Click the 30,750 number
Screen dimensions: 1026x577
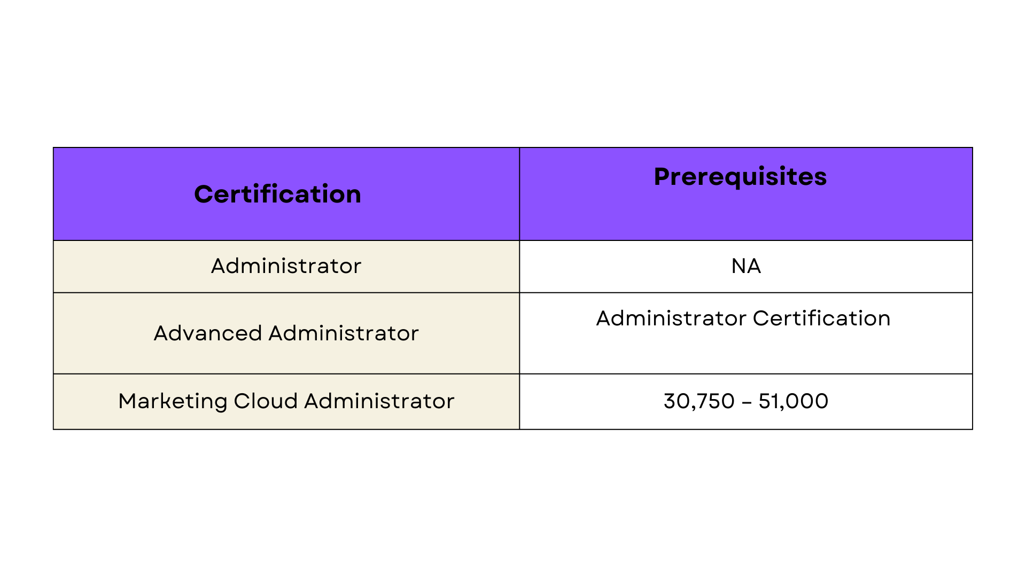[x=699, y=401]
